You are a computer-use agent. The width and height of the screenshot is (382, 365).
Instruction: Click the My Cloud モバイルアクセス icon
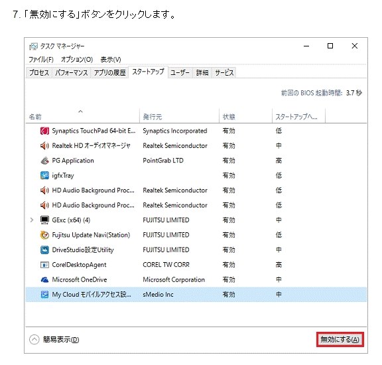[x=44, y=295]
